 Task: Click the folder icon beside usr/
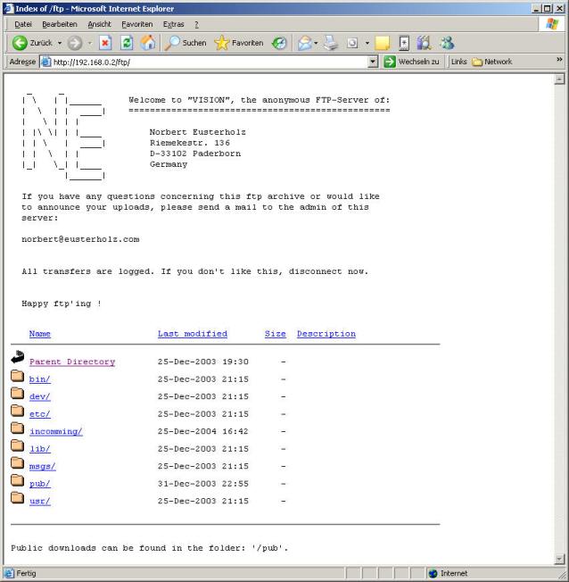(x=18, y=498)
